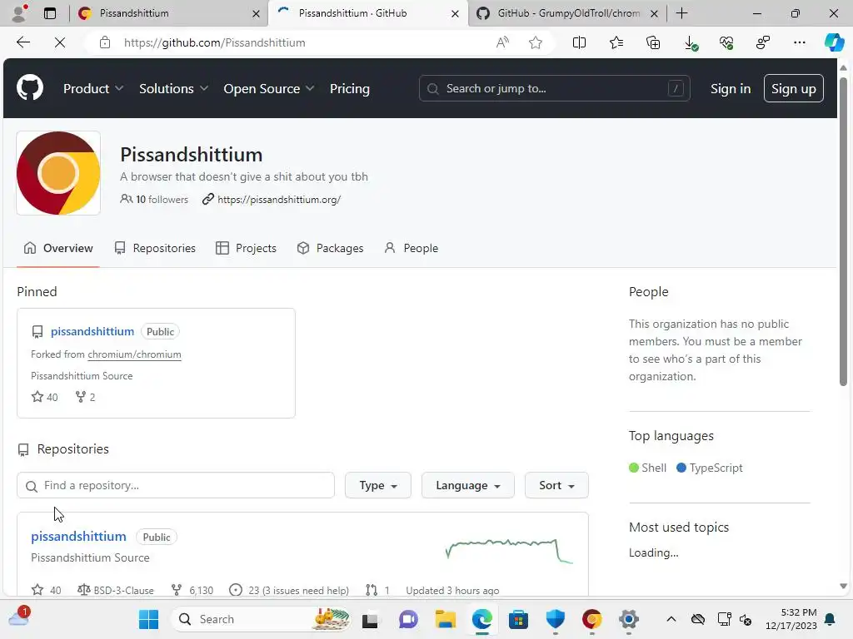Viewport: 853px width, 639px height.
Task: Open new browser tab with plus button
Action: [681, 13]
